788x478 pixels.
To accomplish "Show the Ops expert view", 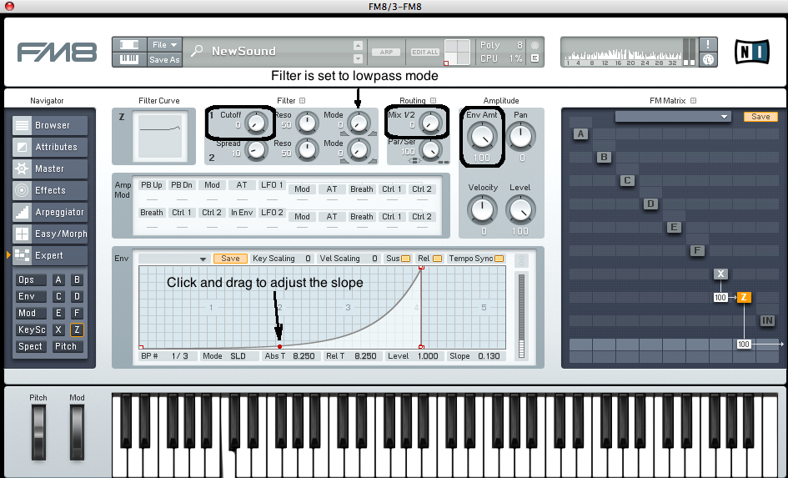I will pos(31,280).
